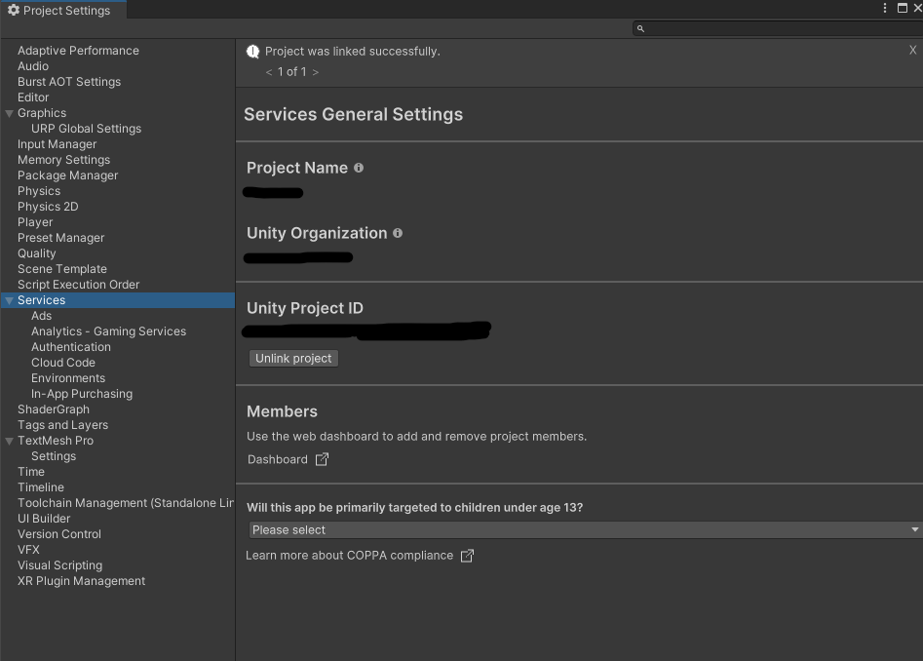
Task: Select Toolchain Management settings
Action: click(x=126, y=503)
